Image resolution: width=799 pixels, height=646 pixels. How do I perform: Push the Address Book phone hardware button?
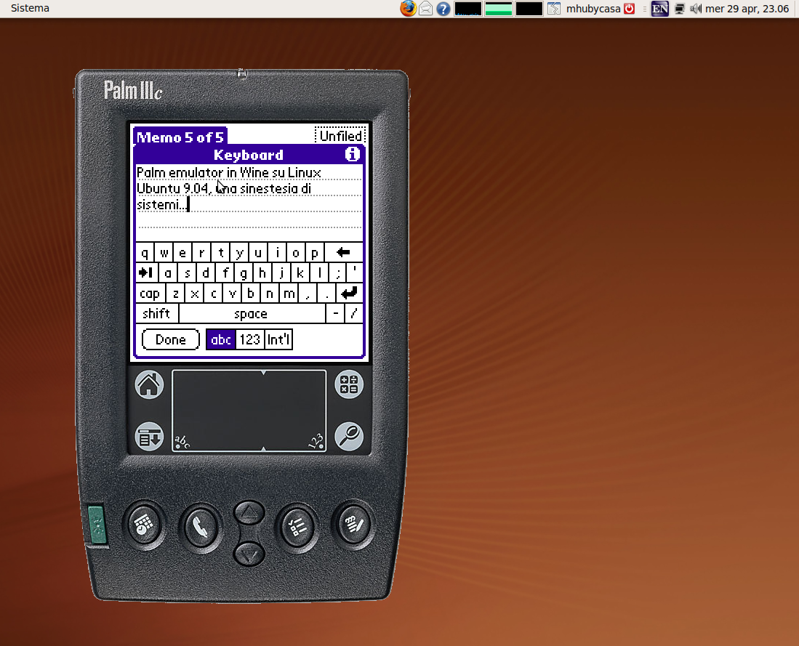coord(200,528)
